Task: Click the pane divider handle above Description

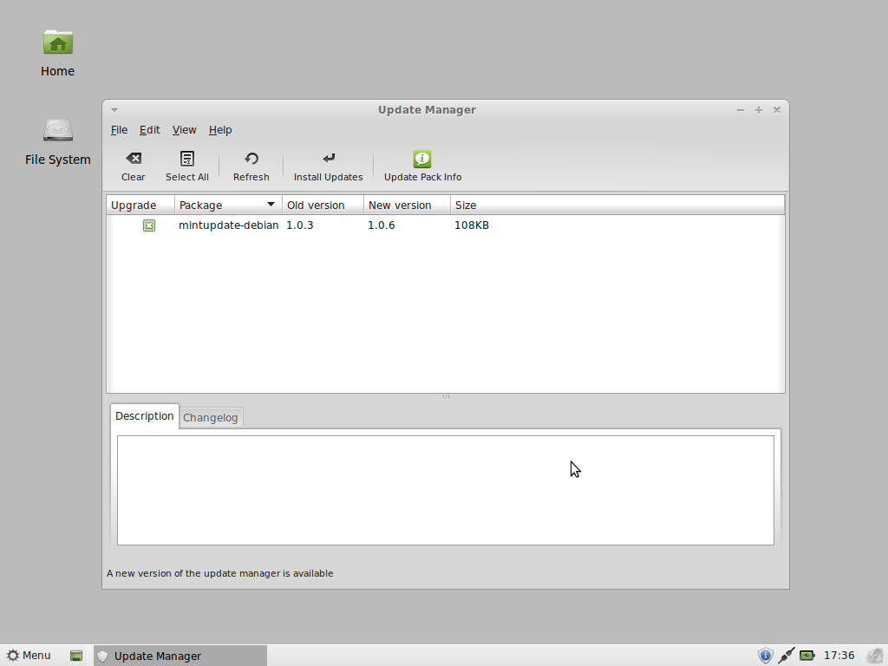Action: [x=446, y=396]
